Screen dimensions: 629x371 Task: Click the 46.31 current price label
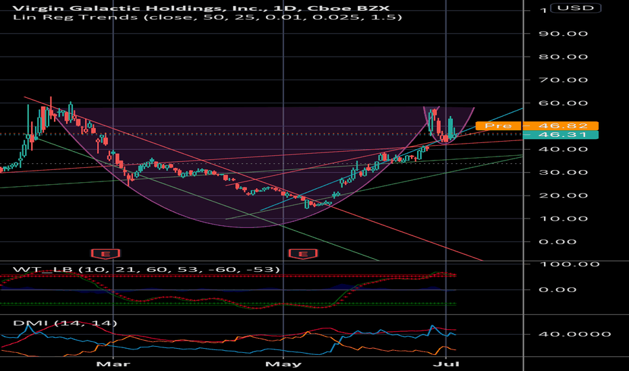(x=560, y=135)
